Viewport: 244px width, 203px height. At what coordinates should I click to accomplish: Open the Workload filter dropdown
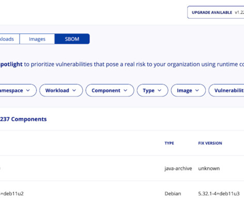(61, 91)
